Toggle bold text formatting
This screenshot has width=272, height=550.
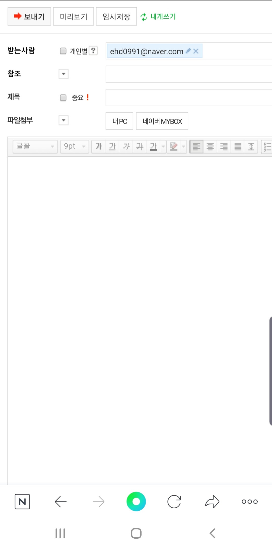point(99,146)
